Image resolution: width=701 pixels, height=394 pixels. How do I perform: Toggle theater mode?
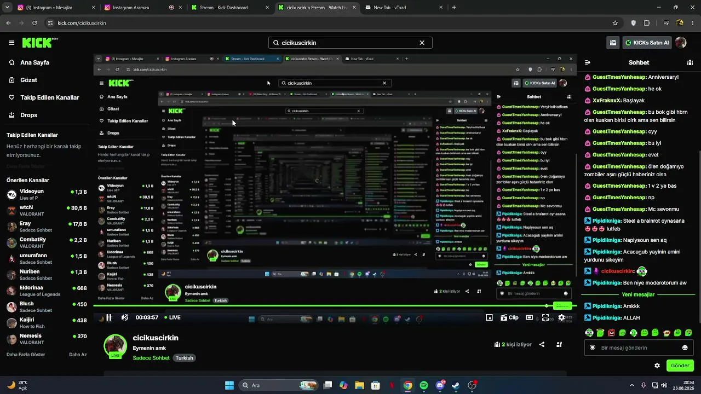pyautogui.click(x=529, y=317)
